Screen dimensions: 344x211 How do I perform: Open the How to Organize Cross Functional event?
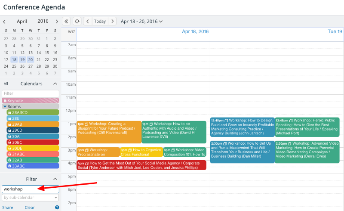click(x=141, y=152)
